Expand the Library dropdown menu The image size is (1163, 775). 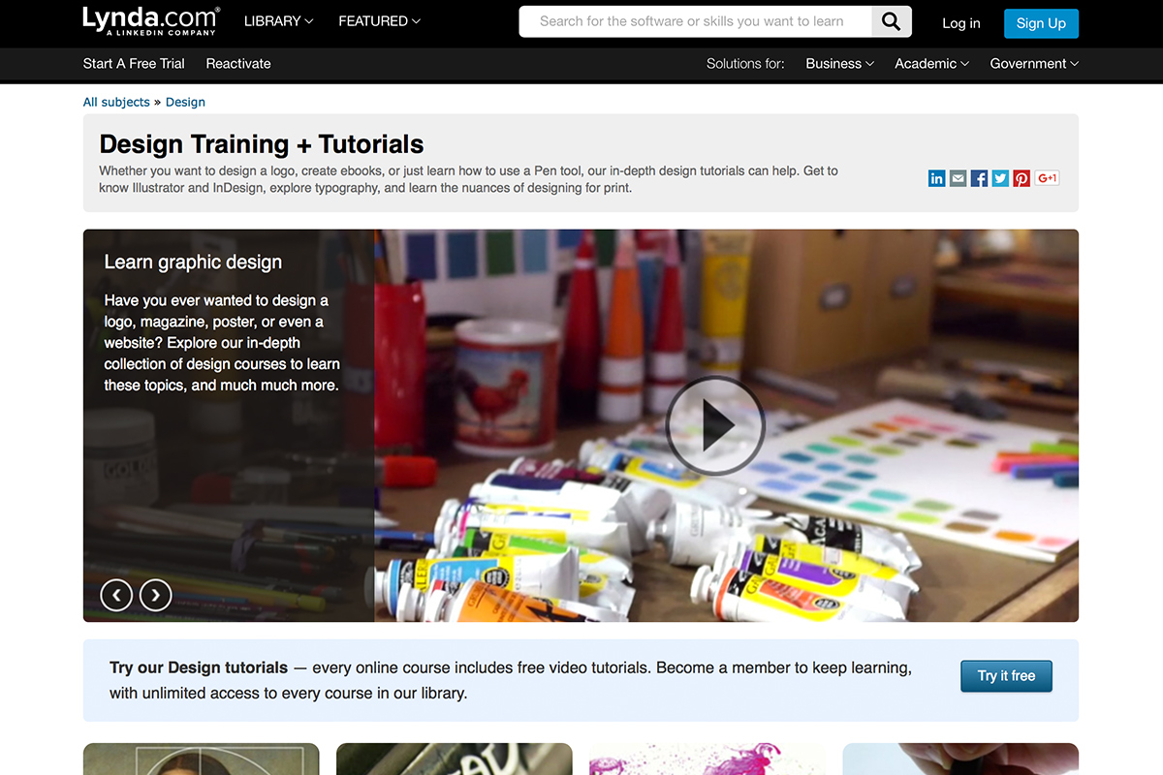278,21
